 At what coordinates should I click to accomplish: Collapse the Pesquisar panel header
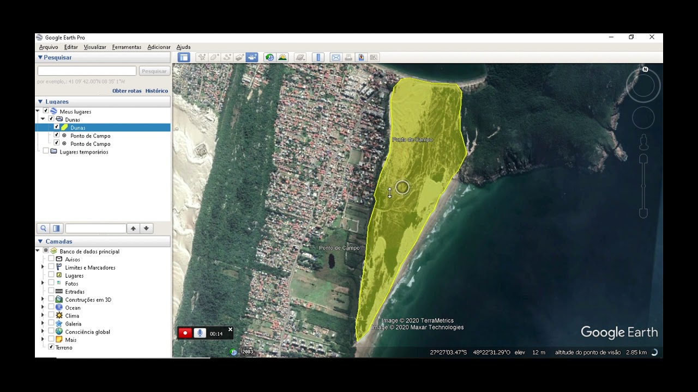[103, 57]
